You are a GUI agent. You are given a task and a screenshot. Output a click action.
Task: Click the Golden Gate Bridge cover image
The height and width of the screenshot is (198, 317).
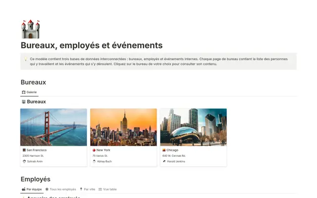point(53,127)
